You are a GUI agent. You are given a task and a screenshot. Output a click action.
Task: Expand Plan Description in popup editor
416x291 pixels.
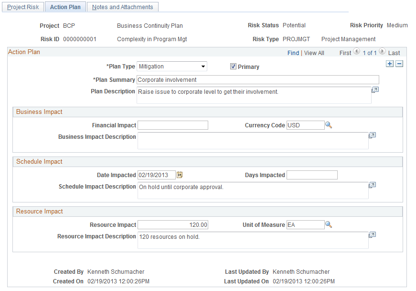point(375,90)
